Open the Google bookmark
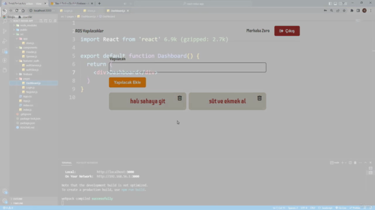Image resolution: width=375 pixels, height=210 pixels. [x=9, y=17]
